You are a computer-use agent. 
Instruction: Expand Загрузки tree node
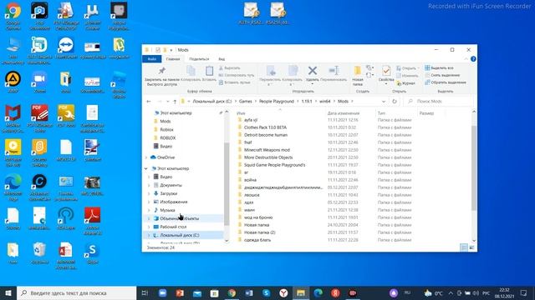coord(149,193)
